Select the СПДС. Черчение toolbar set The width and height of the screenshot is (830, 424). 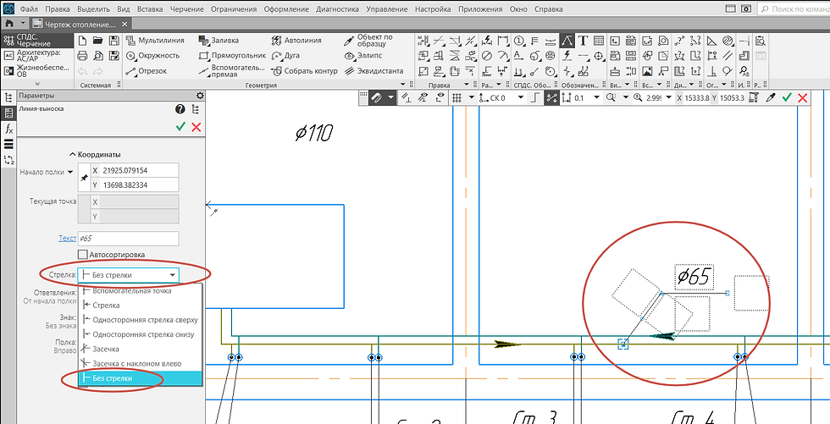[37, 41]
